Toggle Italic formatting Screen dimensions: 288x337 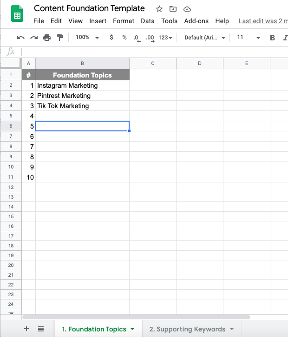[285, 38]
